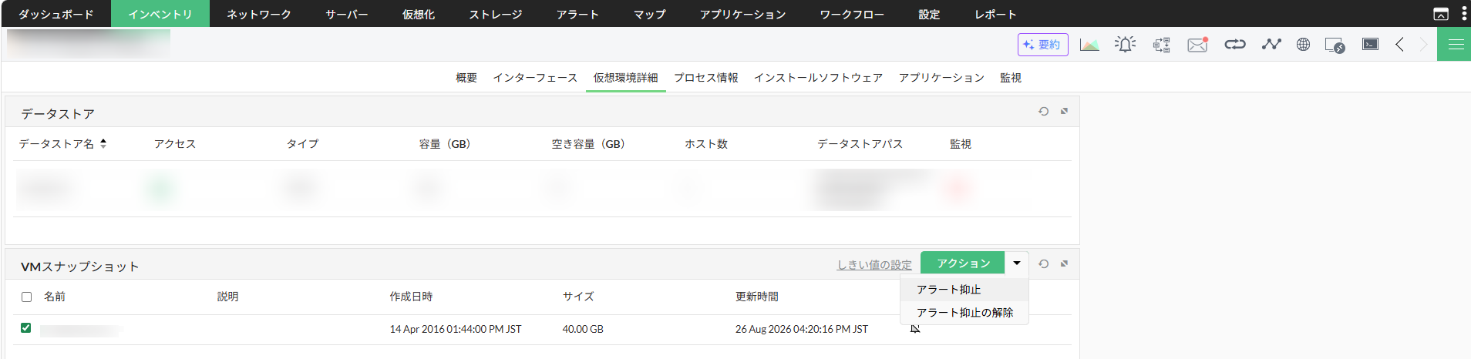Click the line-graph nodes icon
This screenshot has height=359, width=1471.
coord(1271,45)
